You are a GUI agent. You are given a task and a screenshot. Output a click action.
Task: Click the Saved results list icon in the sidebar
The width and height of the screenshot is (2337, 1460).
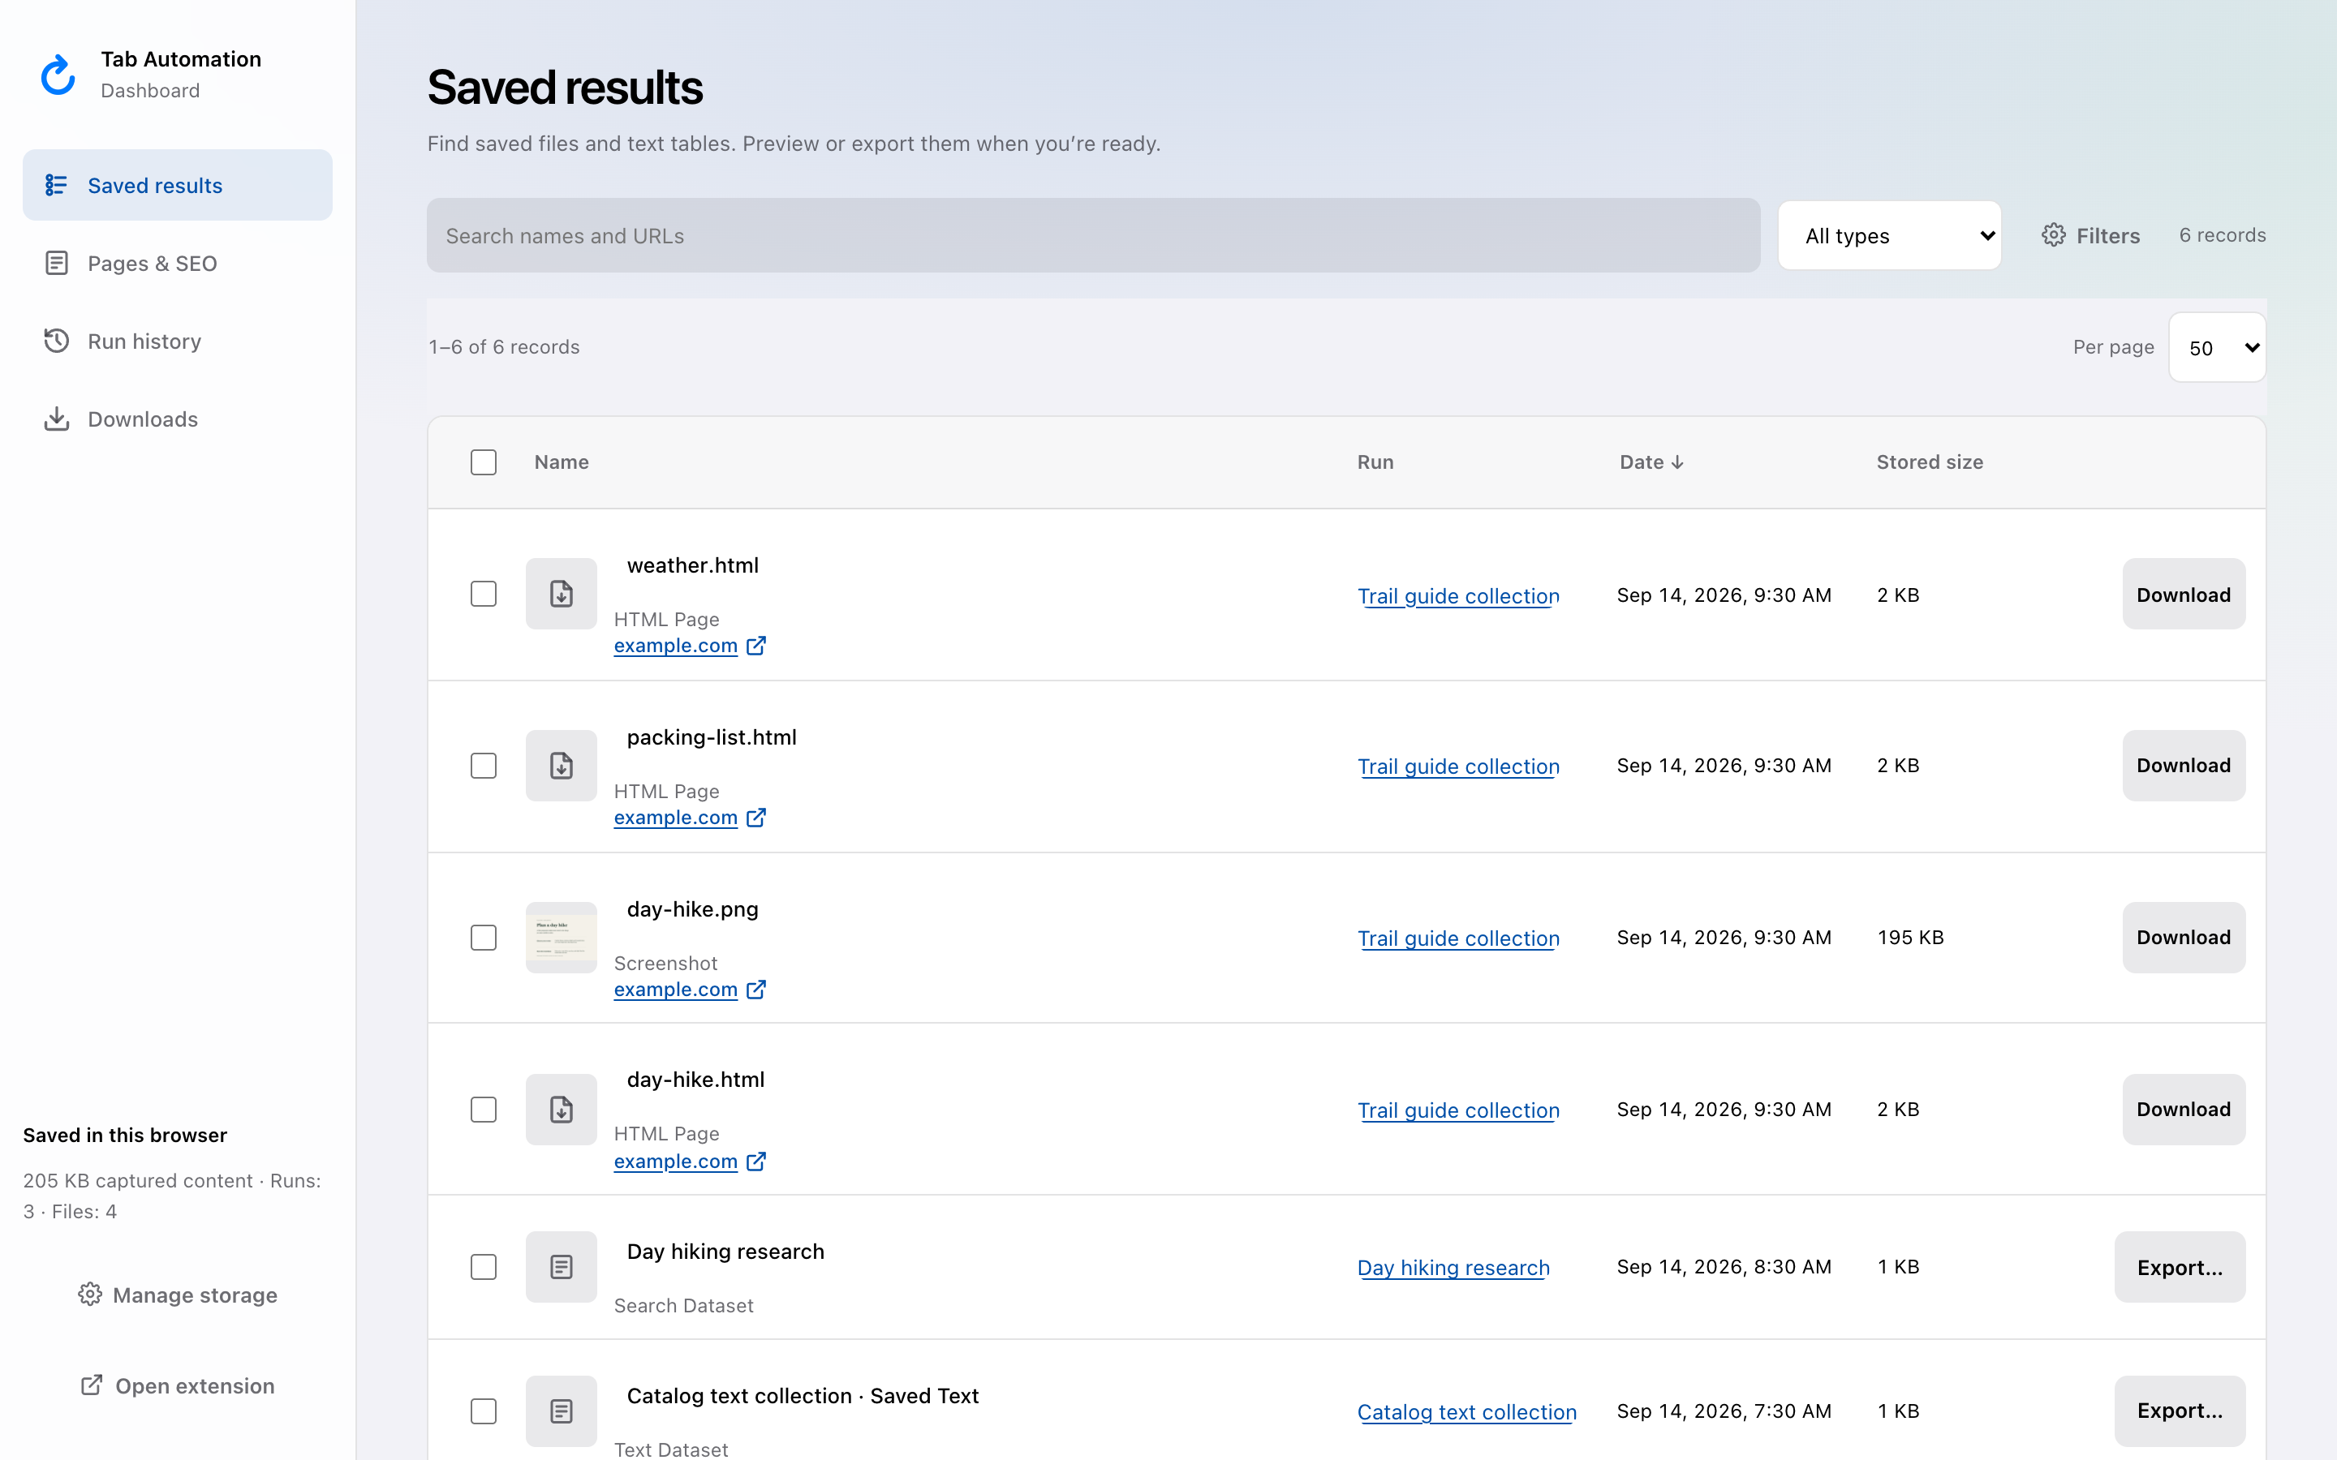pos(56,184)
